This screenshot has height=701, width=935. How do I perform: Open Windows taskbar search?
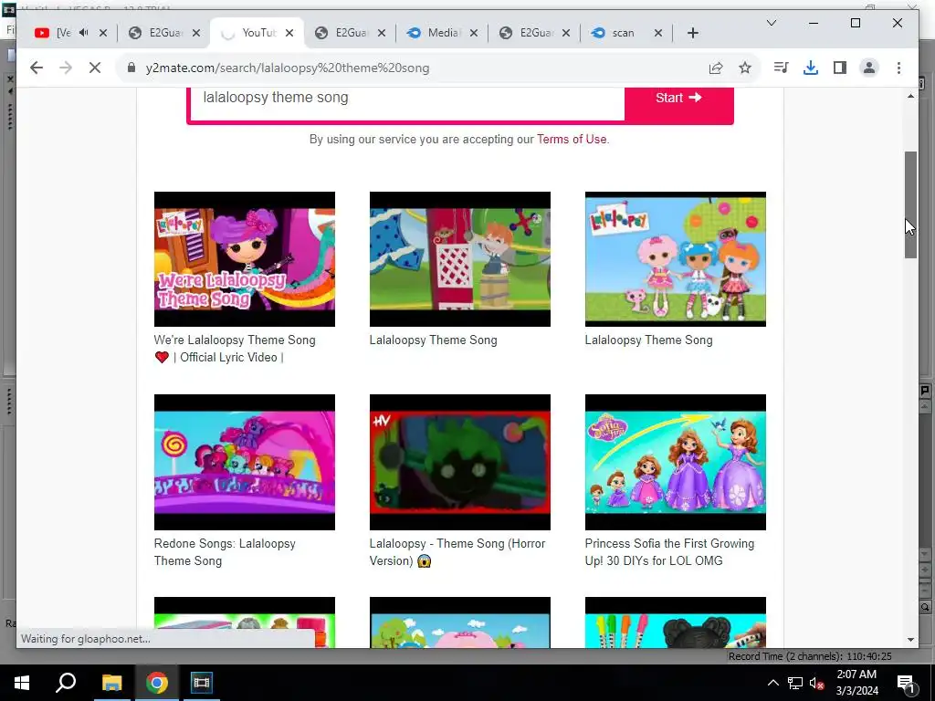tap(66, 683)
